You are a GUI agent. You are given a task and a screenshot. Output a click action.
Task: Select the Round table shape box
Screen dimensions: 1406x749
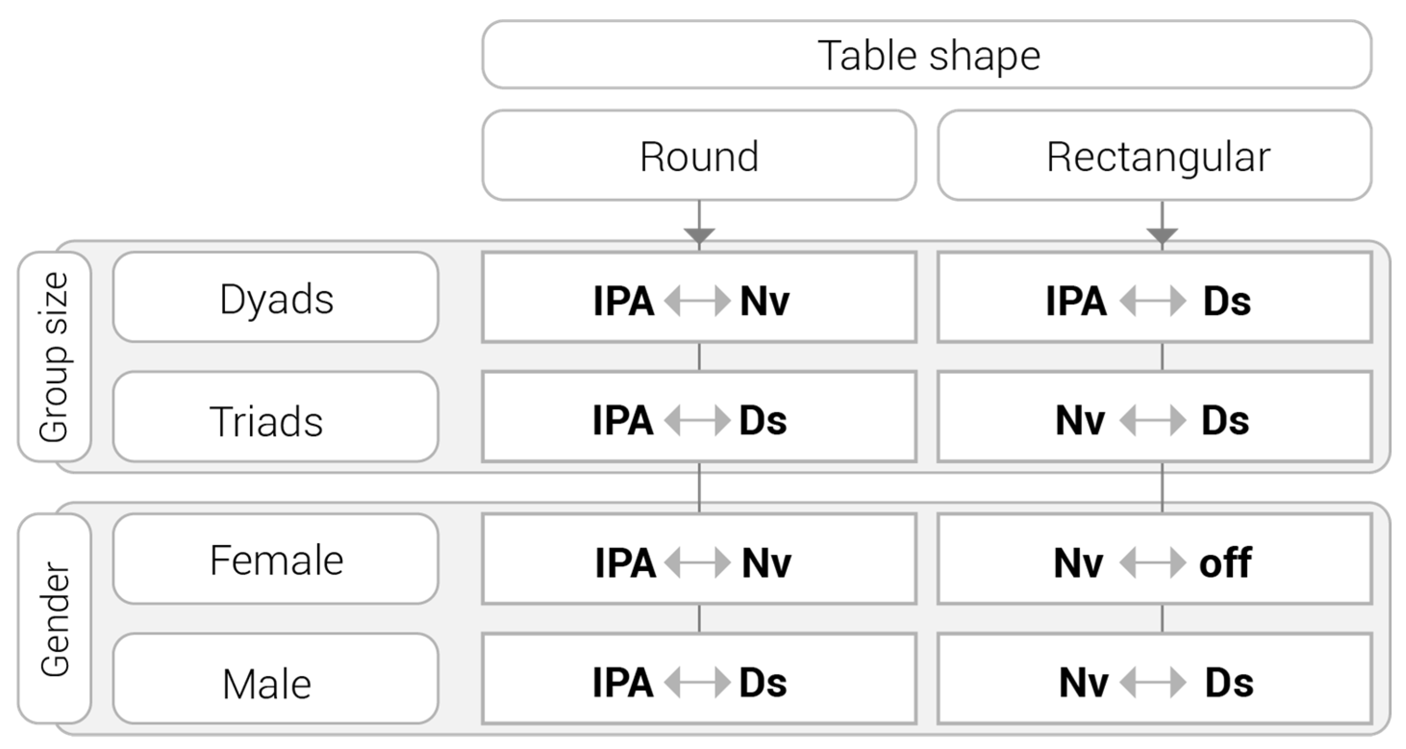coord(698,156)
